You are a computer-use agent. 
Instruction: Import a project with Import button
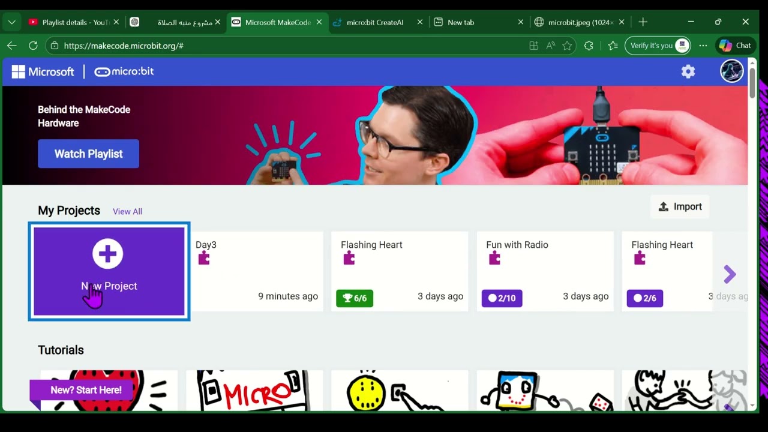pyautogui.click(x=680, y=206)
